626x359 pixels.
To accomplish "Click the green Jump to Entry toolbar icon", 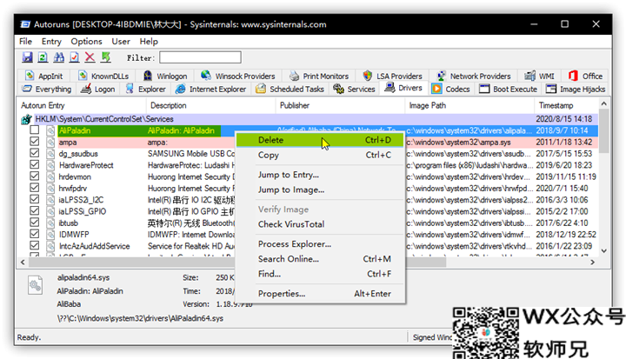I will [106, 57].
